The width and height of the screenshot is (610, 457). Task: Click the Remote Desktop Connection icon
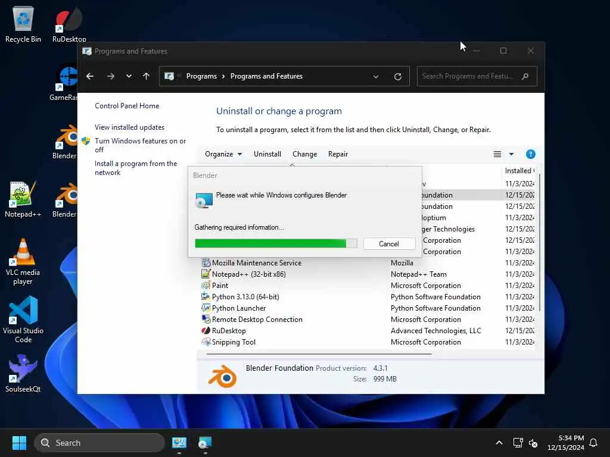coord(206,319)
